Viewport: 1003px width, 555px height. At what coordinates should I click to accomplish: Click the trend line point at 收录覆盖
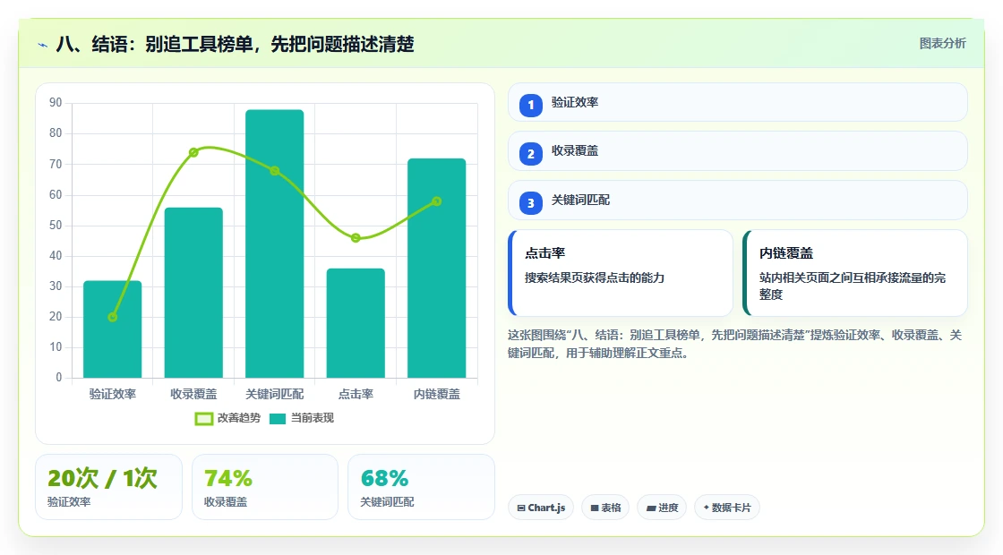coord(193,152)
